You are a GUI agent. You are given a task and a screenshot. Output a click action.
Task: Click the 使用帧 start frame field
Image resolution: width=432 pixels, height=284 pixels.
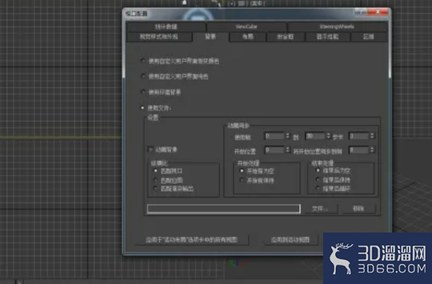pyautogui.click(x=274, y=136)
